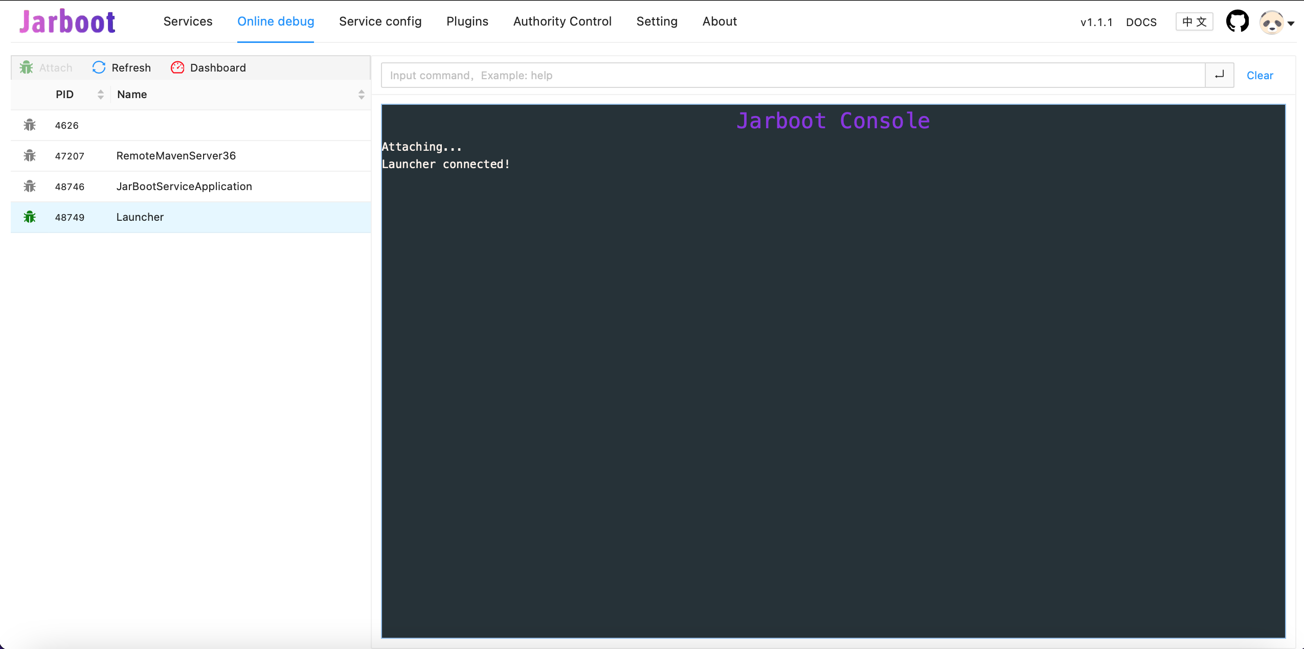Click PID value 48749
The image size is (1304, 649).
(x=70, y=217)
